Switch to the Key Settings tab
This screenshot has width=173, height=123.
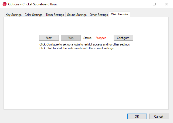point(13,15)
